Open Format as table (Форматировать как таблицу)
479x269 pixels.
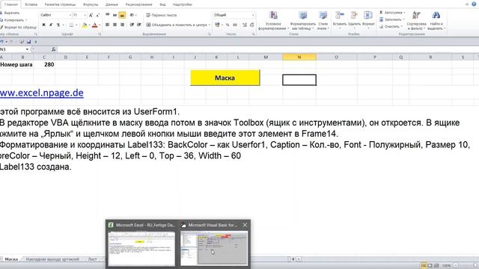[x=302, y=20]
